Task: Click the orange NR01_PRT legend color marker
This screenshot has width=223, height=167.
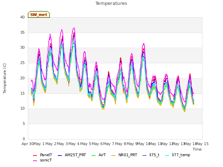Action: pyautogui.click(x=114, y=156)
